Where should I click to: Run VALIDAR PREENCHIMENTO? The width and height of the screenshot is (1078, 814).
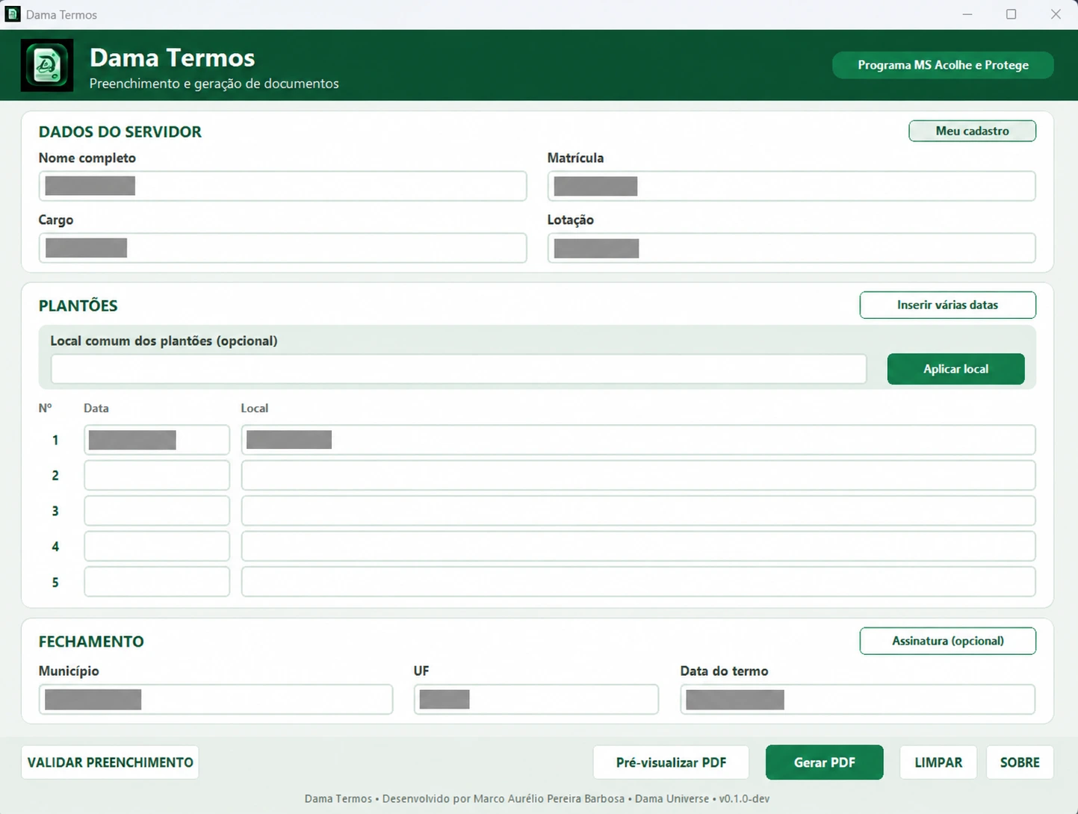[110, 762]
